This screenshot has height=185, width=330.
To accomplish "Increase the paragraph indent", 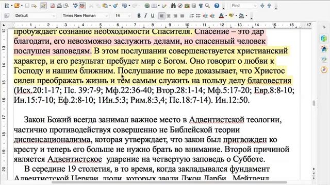I will tap(212, 15).
